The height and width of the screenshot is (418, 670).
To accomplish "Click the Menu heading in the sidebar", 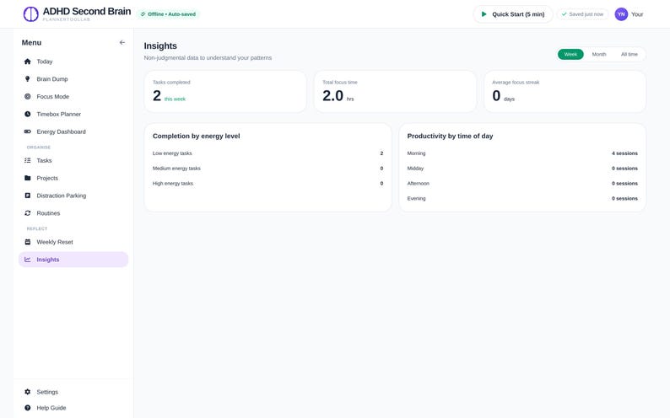I will coord(31,43).
